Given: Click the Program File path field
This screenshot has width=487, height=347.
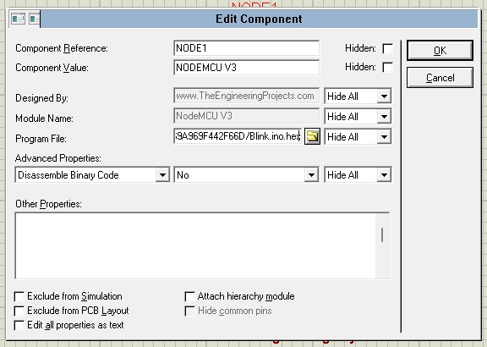Looking at the screenshot, I should click(x=238, y=136).
